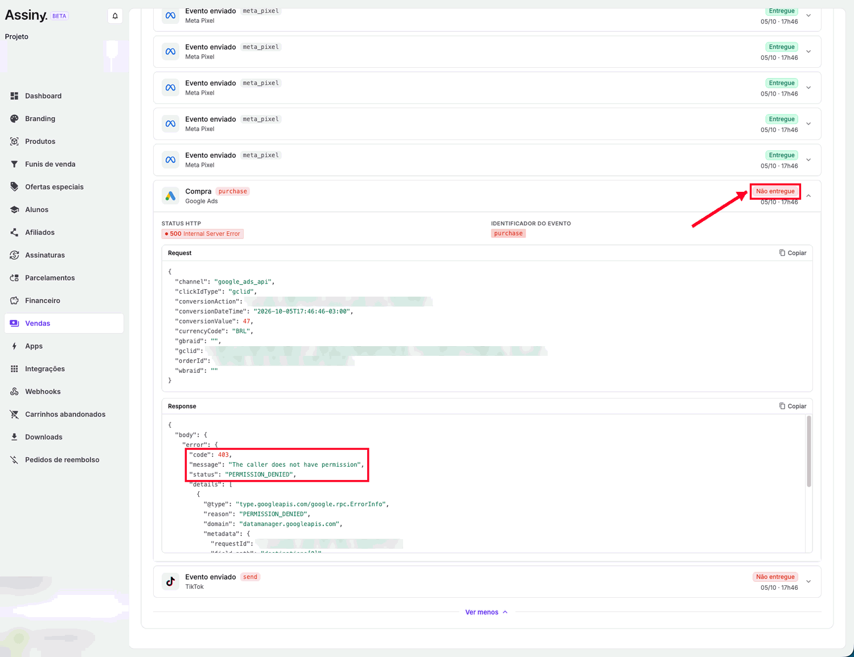Viewport: 854px width, 657px height.
Task: Open the Vendas section
Action: click(x=64, y=323)
